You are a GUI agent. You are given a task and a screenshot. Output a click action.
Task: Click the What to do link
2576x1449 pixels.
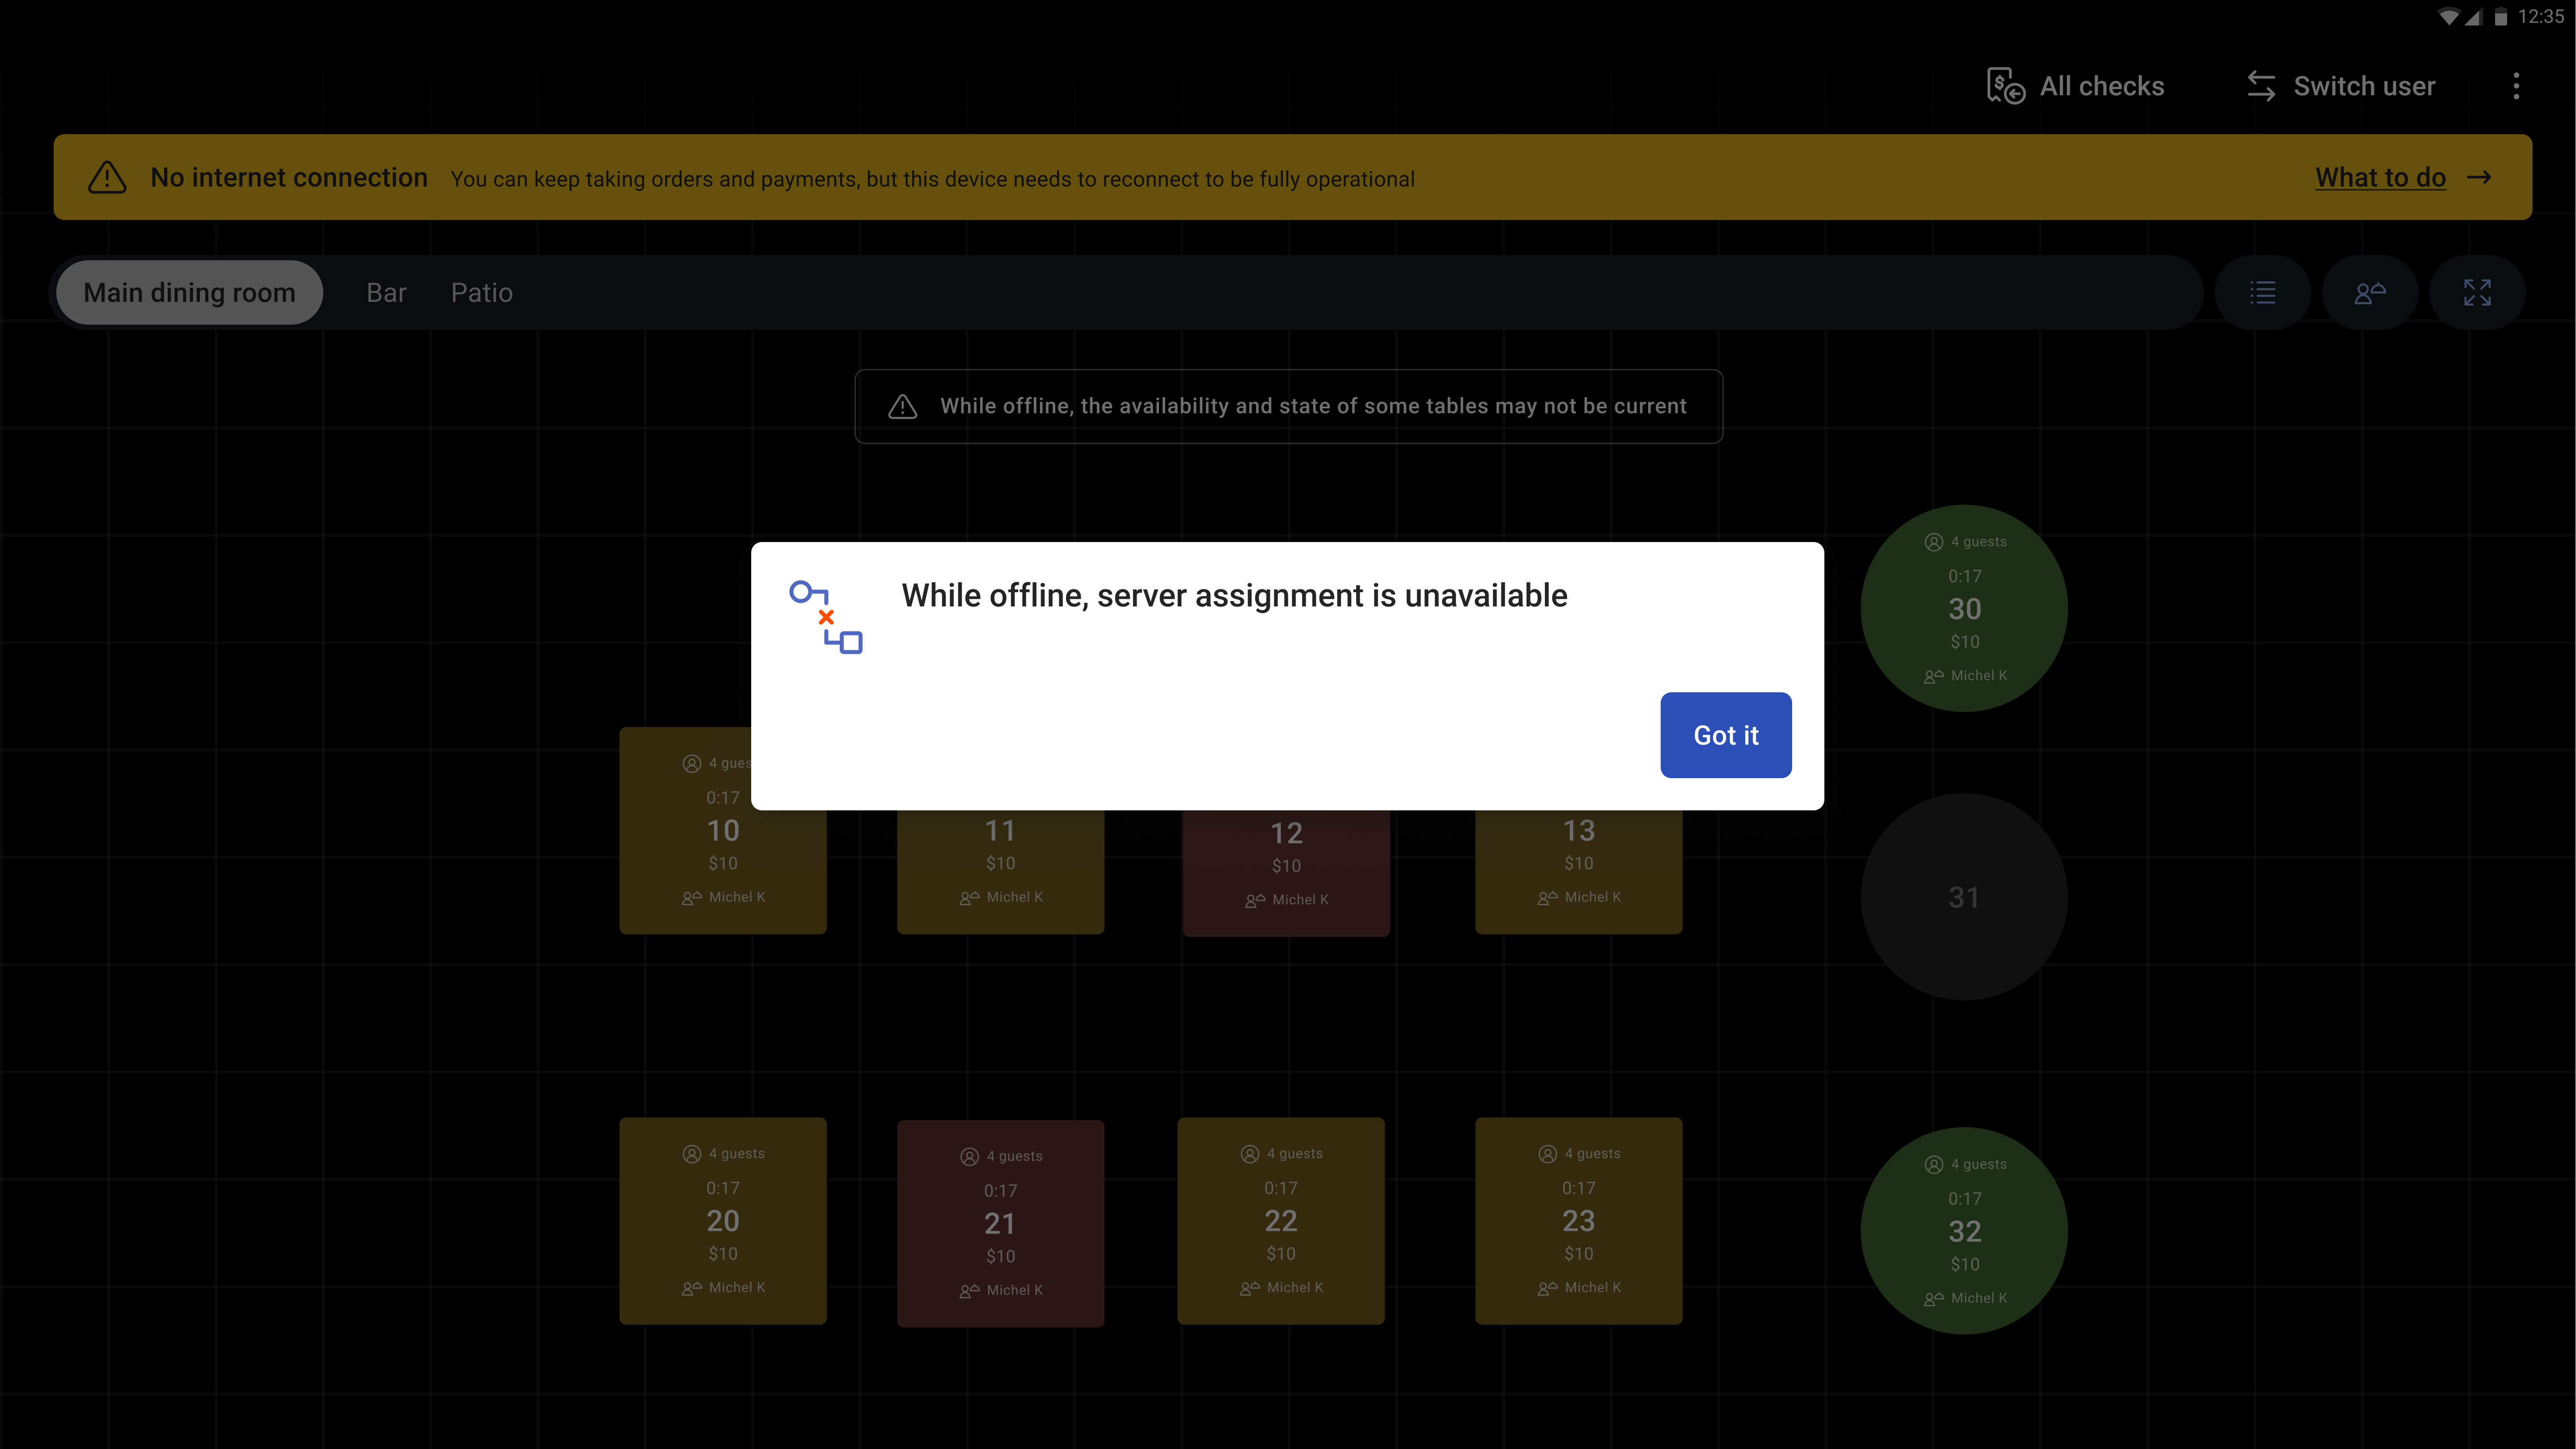click(x=2380, y=178)
